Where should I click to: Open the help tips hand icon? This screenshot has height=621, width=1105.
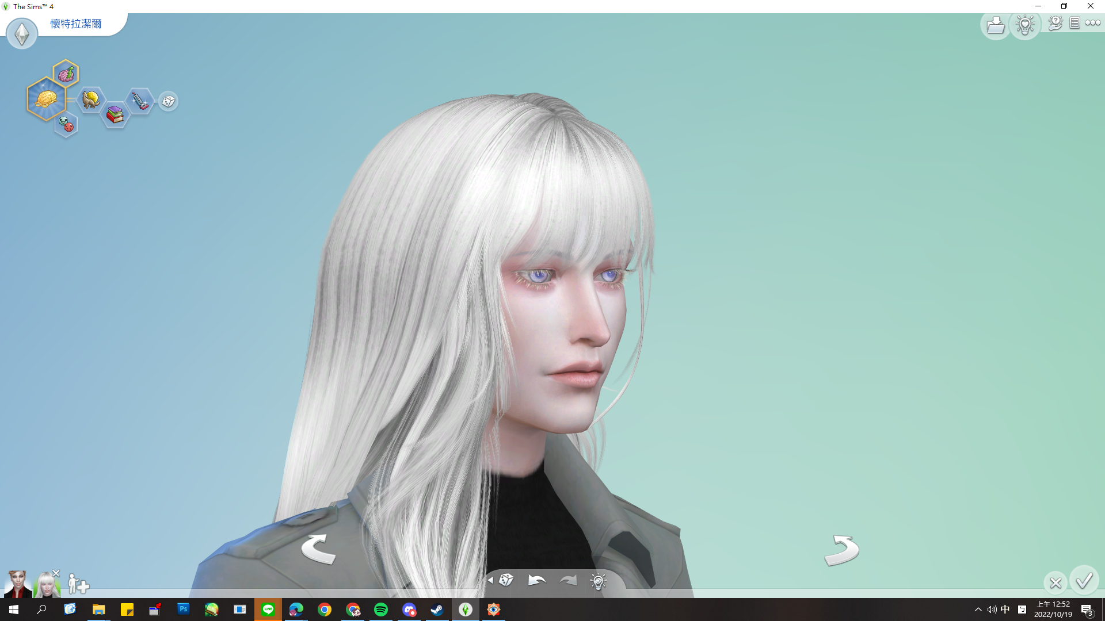[x=1056, y=23]
